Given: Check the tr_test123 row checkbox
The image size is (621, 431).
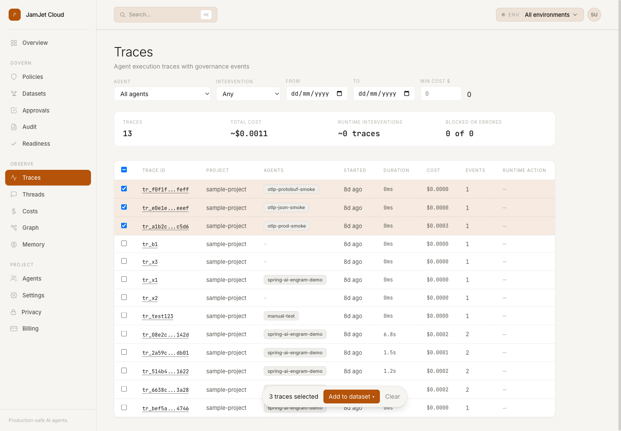Looking at the screenshot, I should click(x=124, y=315).
